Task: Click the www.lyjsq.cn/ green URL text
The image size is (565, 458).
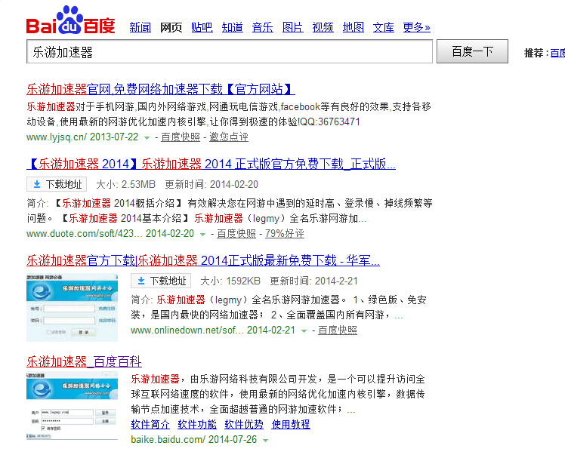Action: (57, 137)
